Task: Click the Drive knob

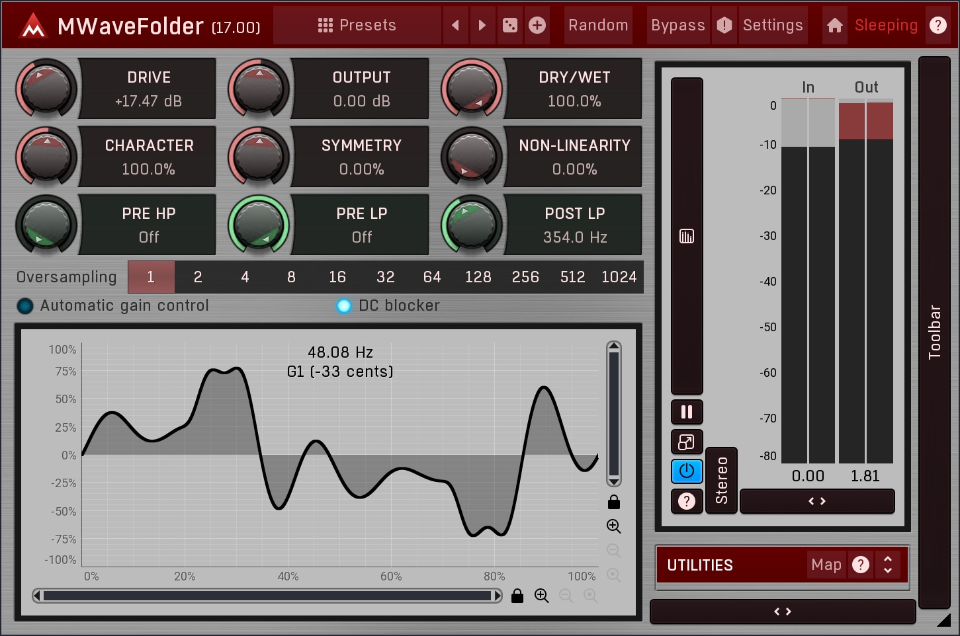Action: (46, 88)
